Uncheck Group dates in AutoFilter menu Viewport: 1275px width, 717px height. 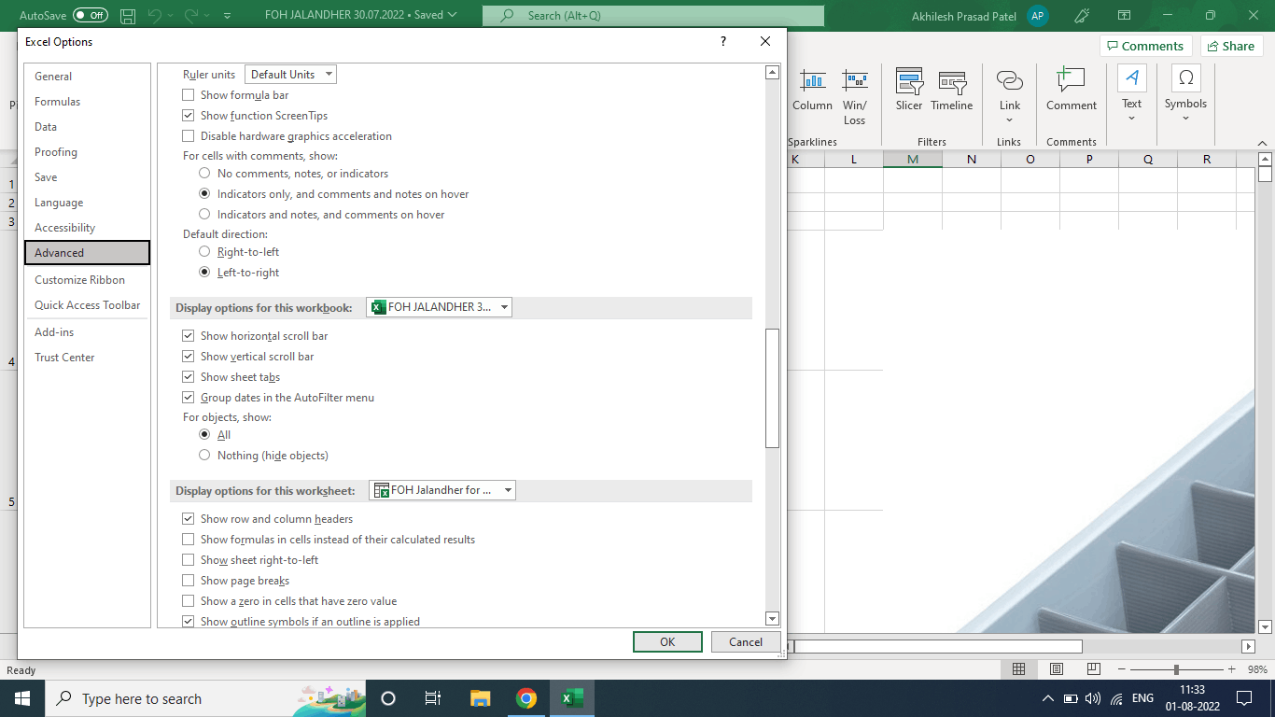click(x=189, y=398)
